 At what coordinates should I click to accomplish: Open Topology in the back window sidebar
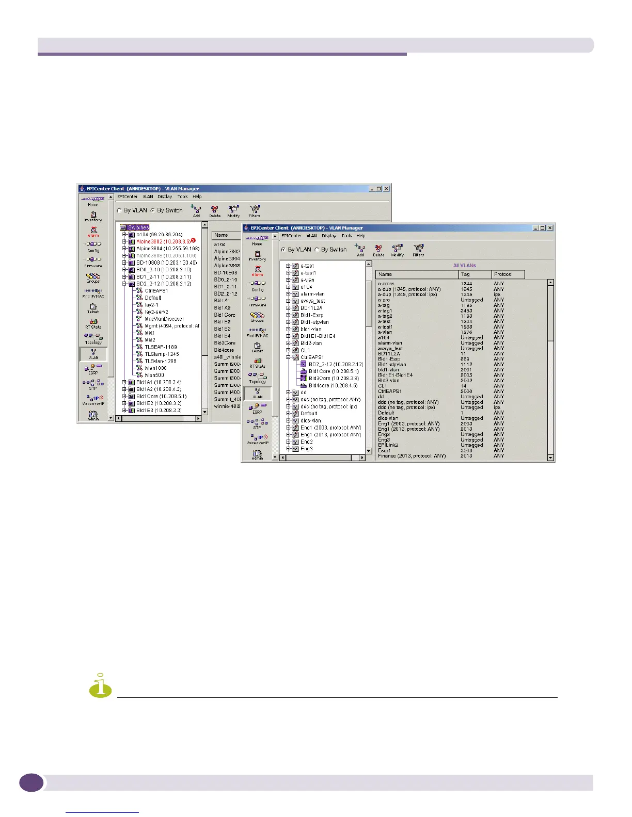(93, 338)
